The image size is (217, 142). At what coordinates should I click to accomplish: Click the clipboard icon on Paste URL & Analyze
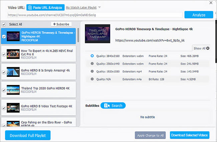click(30, 7)
